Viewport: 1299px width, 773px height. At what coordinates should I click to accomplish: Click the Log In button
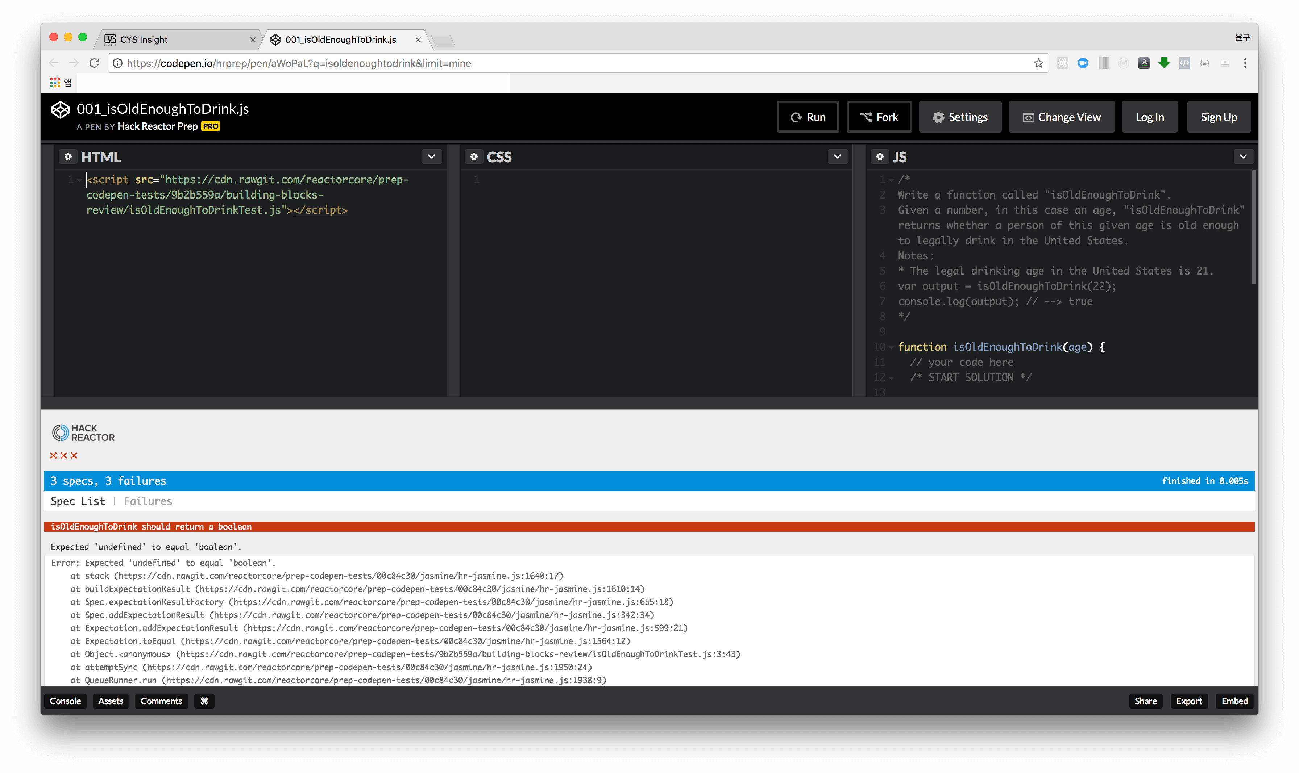point(1149,117)
